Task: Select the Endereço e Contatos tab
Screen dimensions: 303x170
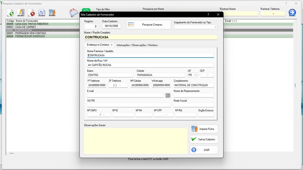Action: pyautogui.click(x=100, y=45)
